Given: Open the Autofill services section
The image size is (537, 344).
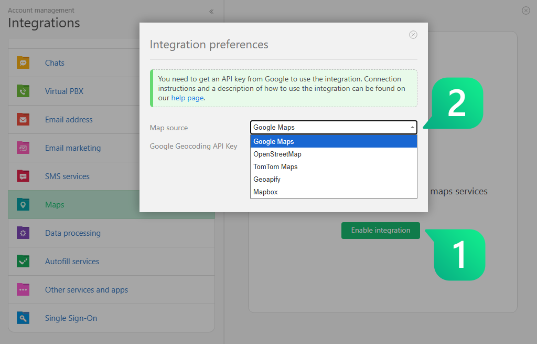Looking at the screenshot, I should point(111,262).
